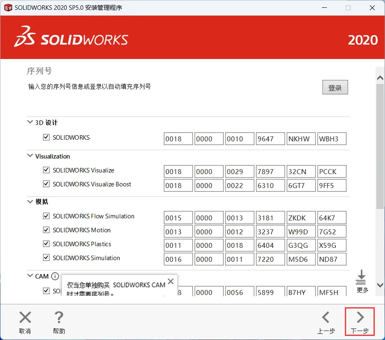This screenshot has height=340, width=385.
Task: Click Flow Simulation field containing ZKDK
Action: click(x=301, y=218)
